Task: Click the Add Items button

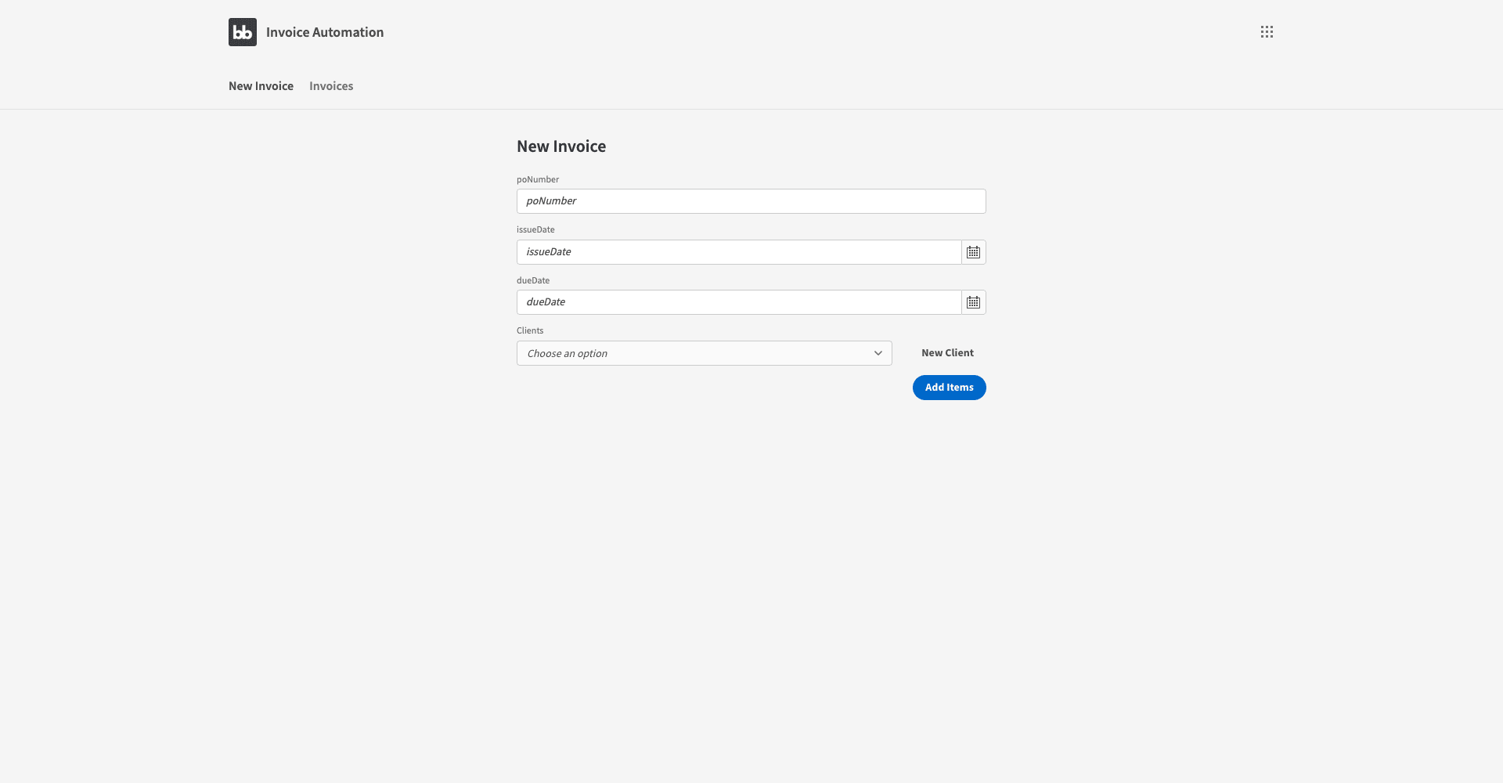Action: pyautogui.click(x=950, y=388)
